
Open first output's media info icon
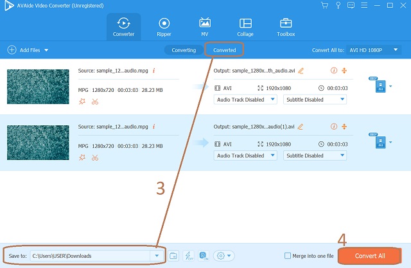click(x=334, y=71)
